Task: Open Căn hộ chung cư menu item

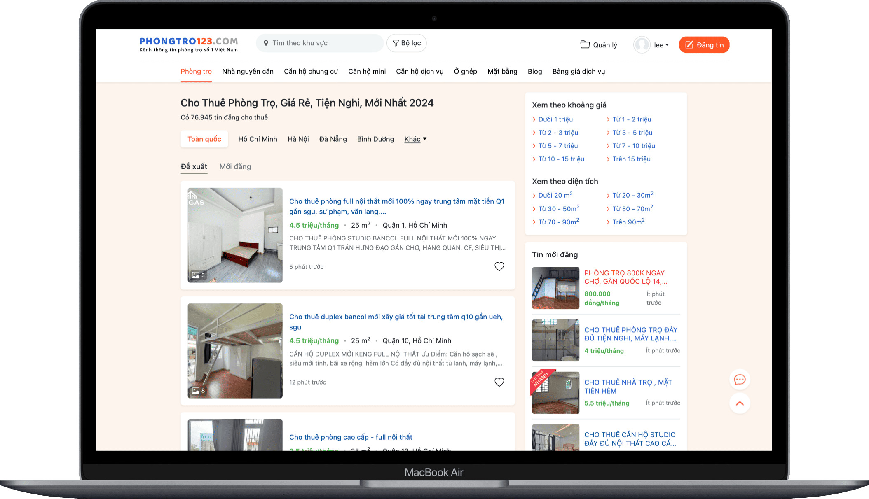Action: tap(311, 72)
